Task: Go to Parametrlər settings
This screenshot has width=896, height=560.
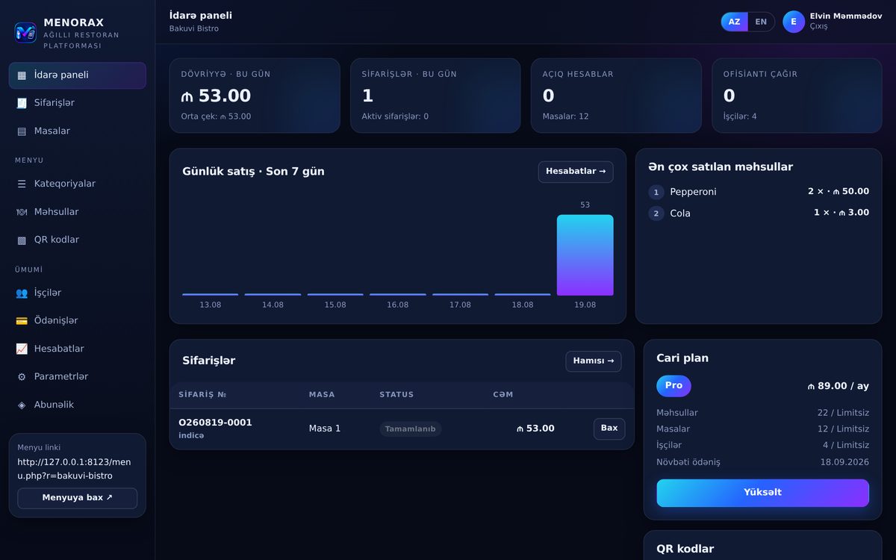Action: coord(78,377)
